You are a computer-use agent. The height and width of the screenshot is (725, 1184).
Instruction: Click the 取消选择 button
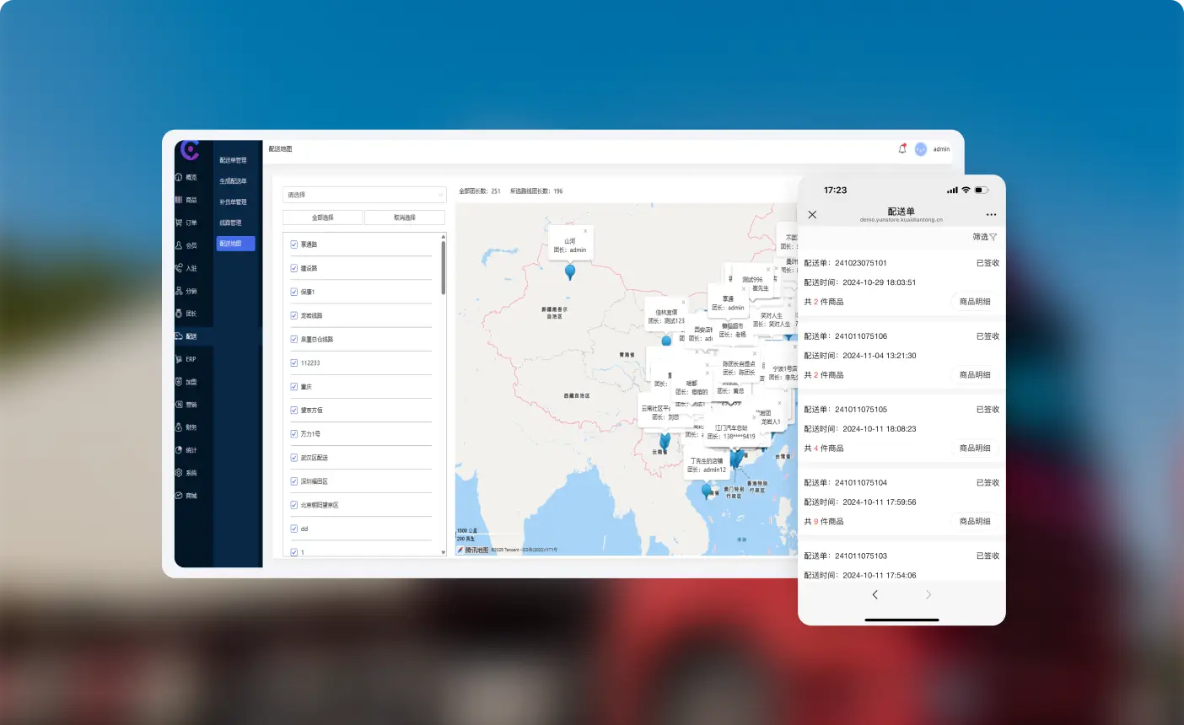tap(405, 217)
